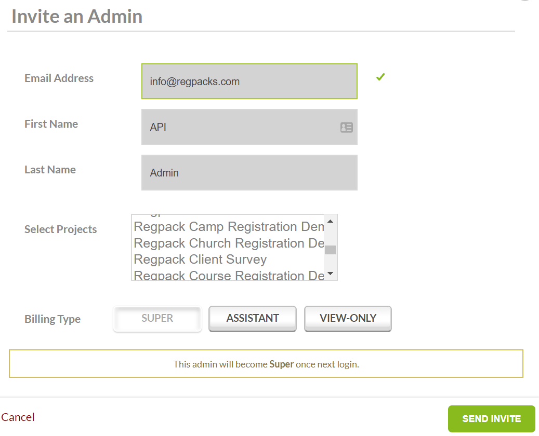Choose the View-Only billing type
This screenshot has height=436, width=539.
(x=348, y=319)
